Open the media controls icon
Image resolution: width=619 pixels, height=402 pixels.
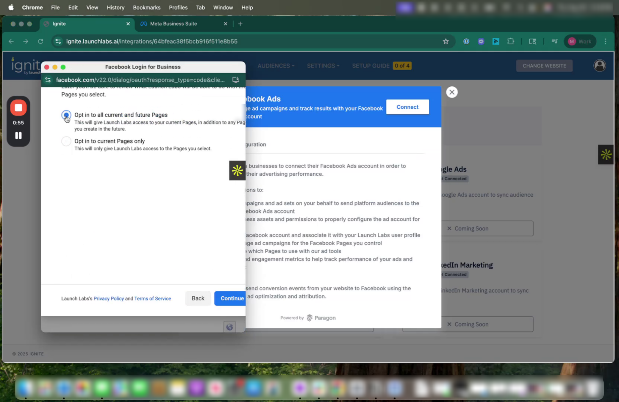[x=554, y=41]
